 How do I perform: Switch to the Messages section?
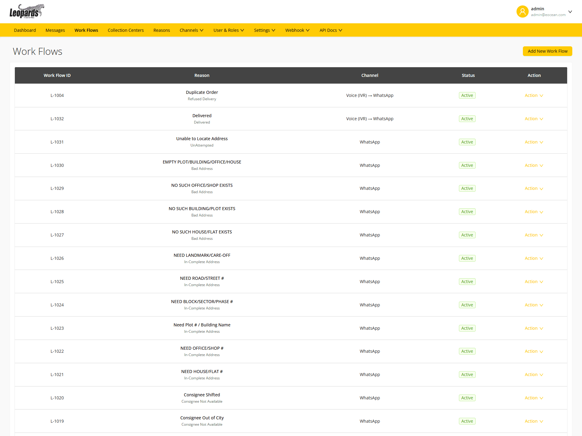pos(55,30)
